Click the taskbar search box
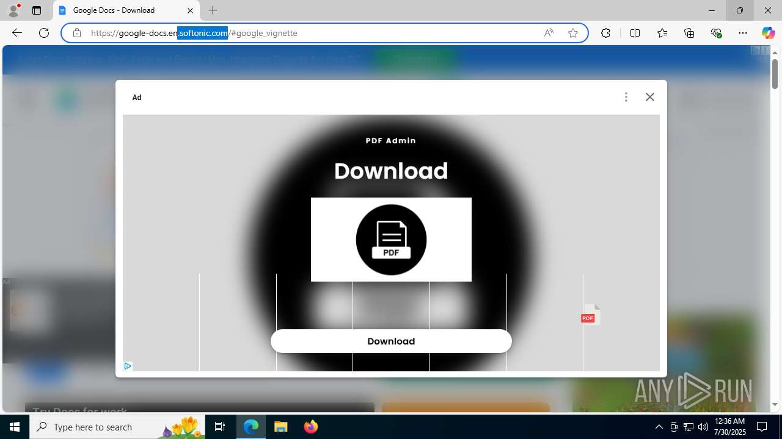 coord(118,427)
